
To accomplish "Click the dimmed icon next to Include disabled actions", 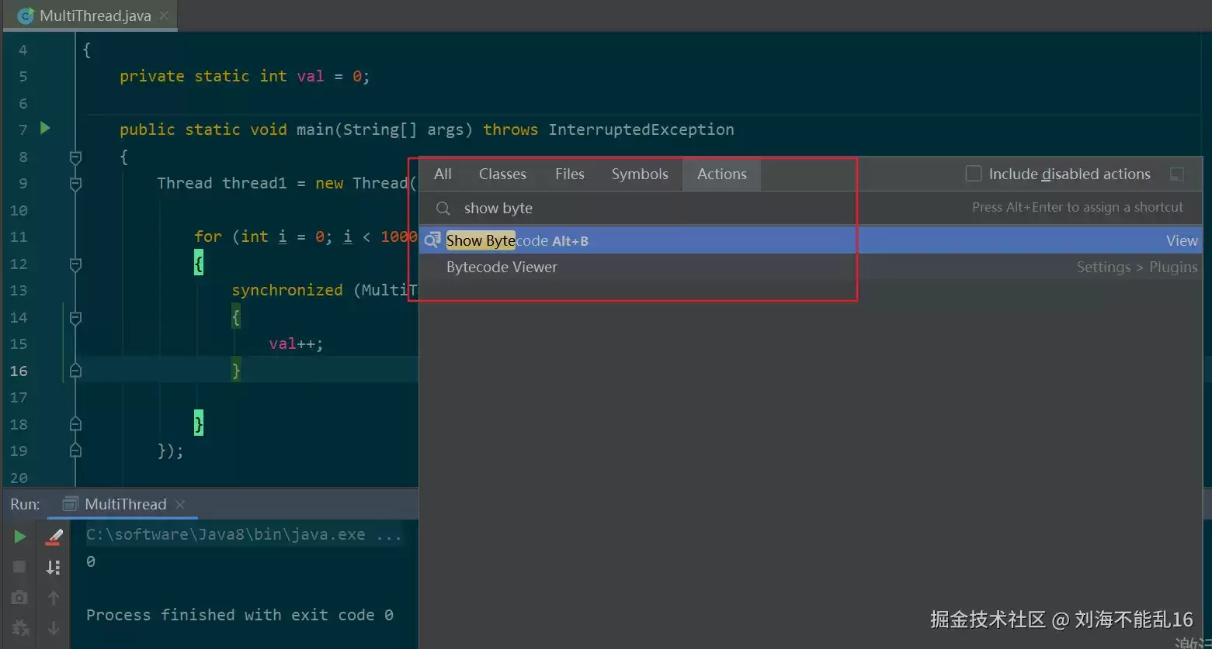I will pos(1177,174).
